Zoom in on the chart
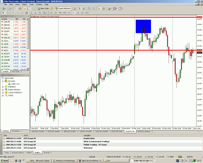Screen dimensions: 203x163 pos(89,8)
